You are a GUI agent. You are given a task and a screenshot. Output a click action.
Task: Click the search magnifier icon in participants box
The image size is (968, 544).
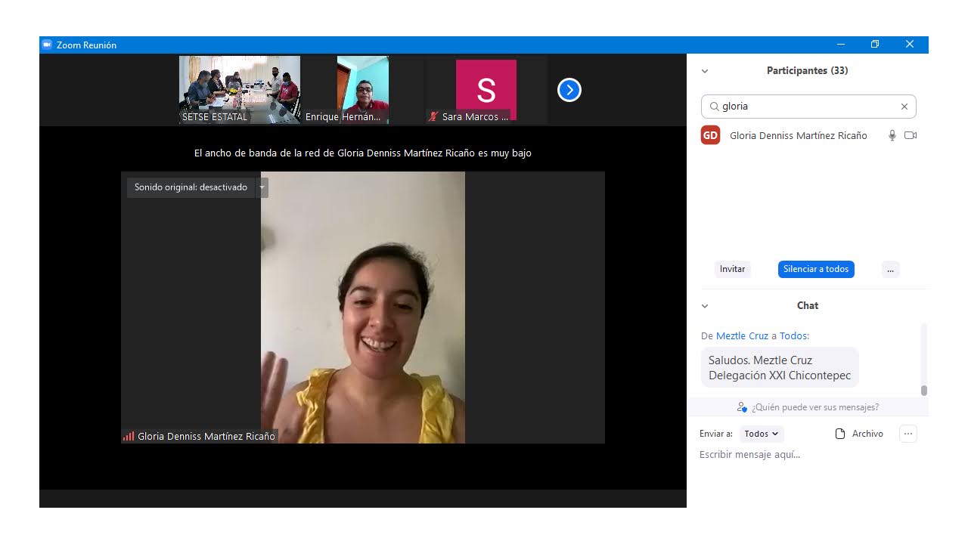pyautogui.click(x=714, y=107)
